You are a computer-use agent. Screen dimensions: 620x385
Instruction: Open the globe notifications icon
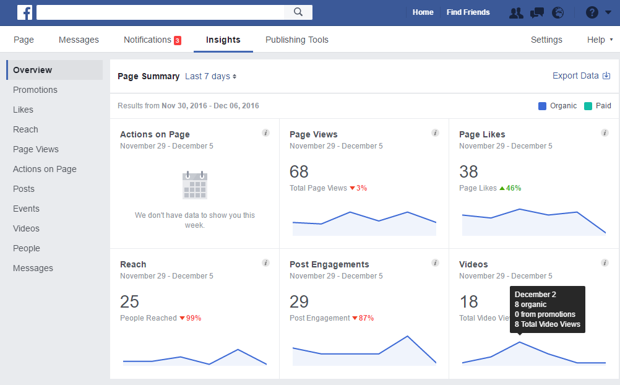[x=558, y=12]
